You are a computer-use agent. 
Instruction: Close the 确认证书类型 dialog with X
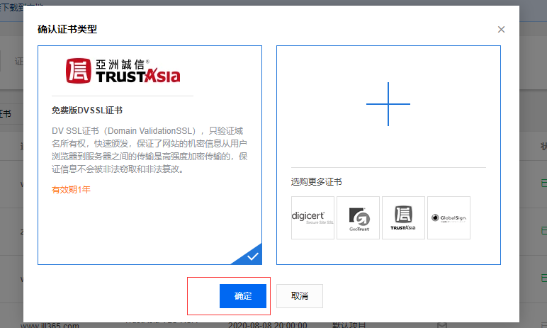point(501,30)
